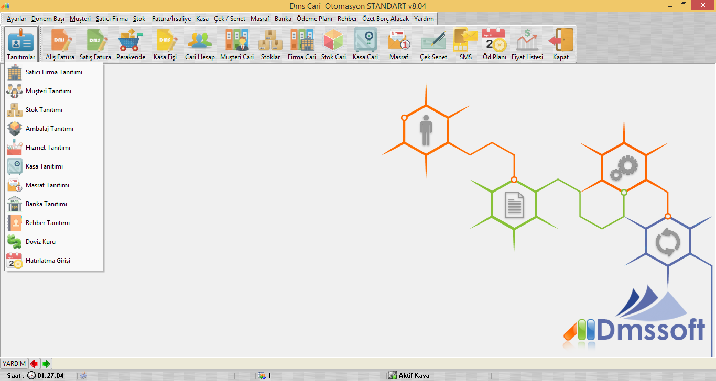This screenshot has height=381, width=716.
Task: Open Çek Senet toolbar icon
Action: (433, 44)
